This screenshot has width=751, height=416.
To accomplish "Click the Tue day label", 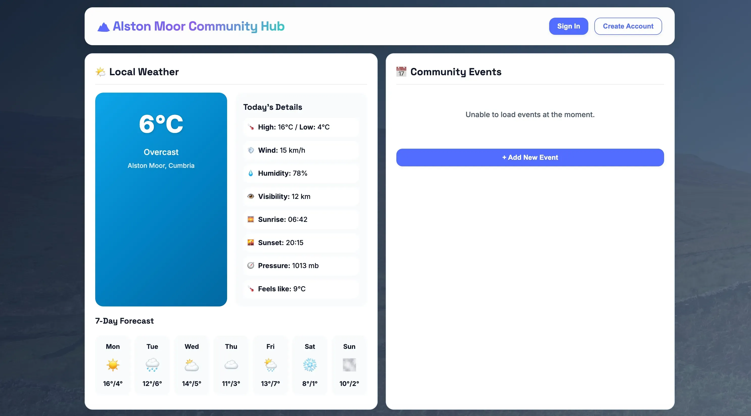I will 152,347.
